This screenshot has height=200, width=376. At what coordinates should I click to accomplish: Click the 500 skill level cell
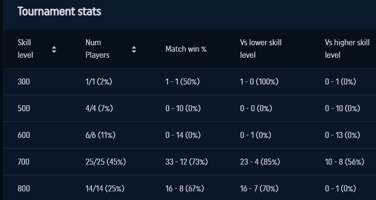pyautogui.click(x=24, y=108)
